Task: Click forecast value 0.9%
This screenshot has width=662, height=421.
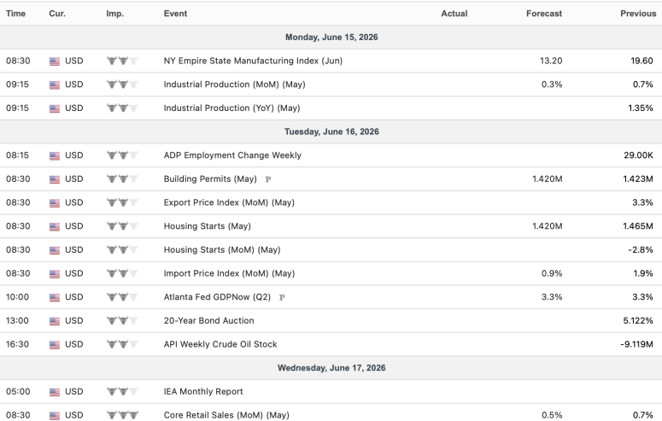Action: [552, 273]
